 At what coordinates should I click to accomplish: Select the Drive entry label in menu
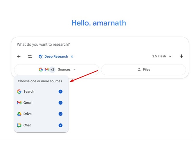coord(27,114)
